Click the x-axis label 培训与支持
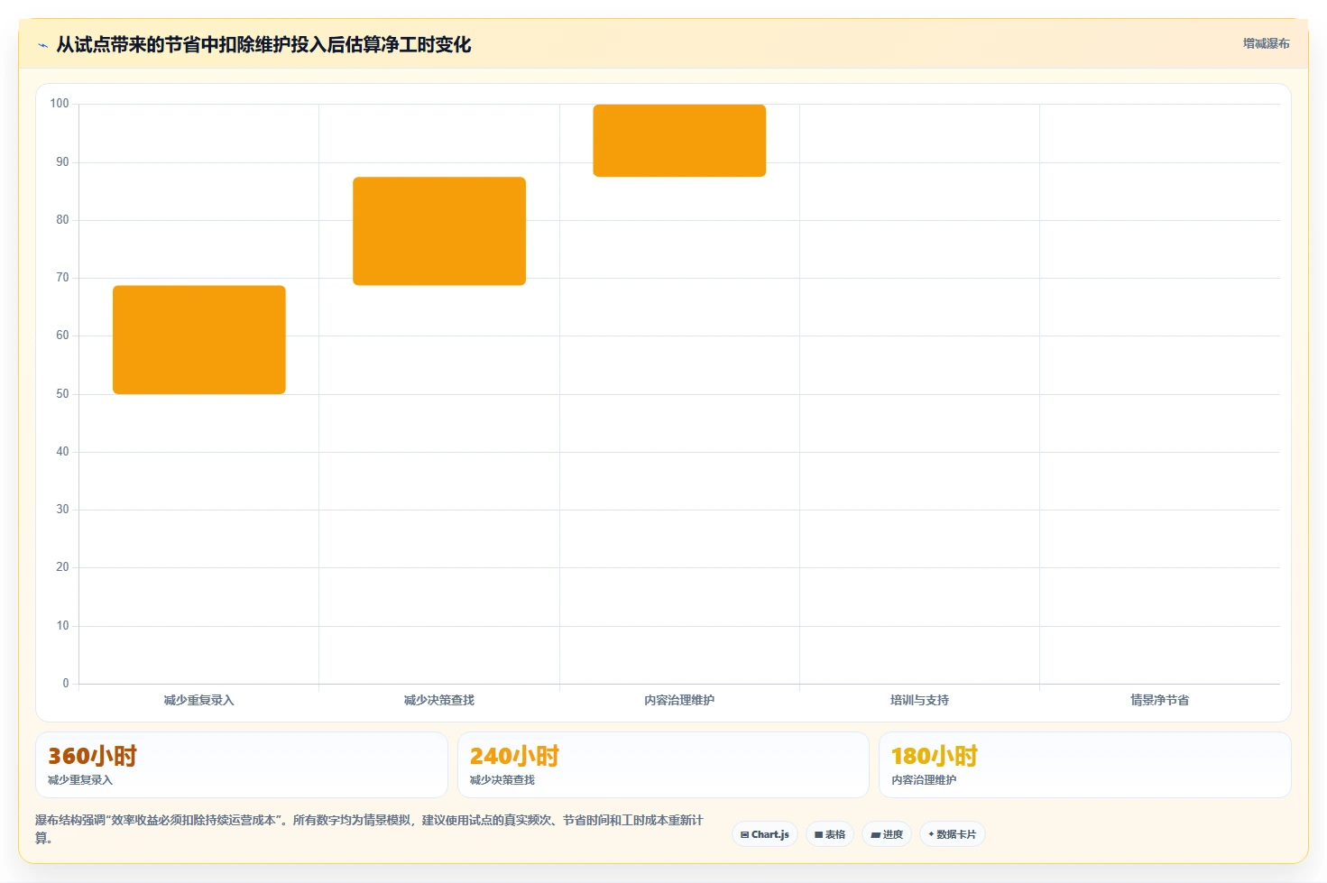Image resolution: width=1327 pixels, height=883 pixels. click(x=919, y=700)
